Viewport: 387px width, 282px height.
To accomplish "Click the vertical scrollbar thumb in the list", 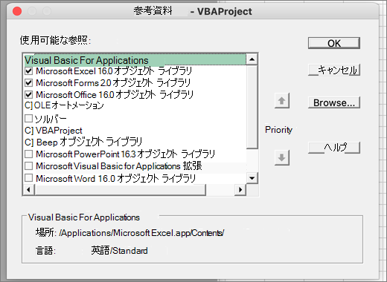I will [252, 107].
